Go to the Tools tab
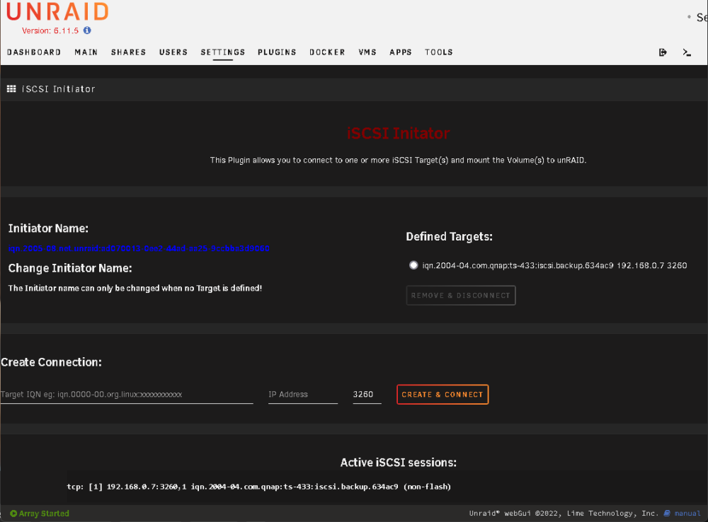 coord(439,52)
